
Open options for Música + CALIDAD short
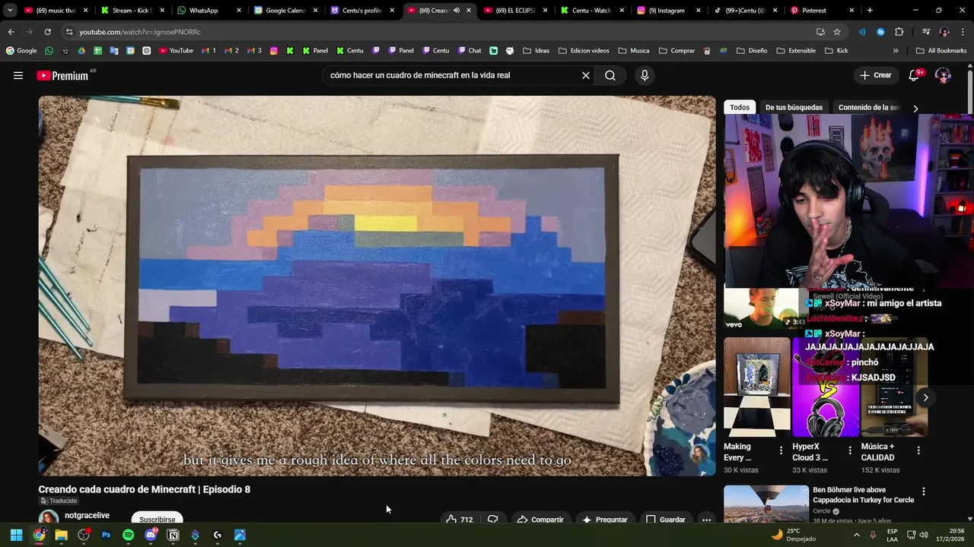[x=918, y=451]
